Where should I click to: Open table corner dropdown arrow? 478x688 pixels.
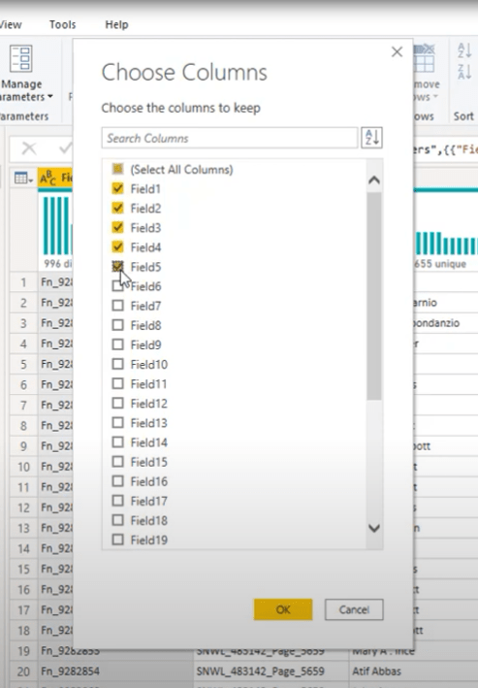(x=31, y=179)
